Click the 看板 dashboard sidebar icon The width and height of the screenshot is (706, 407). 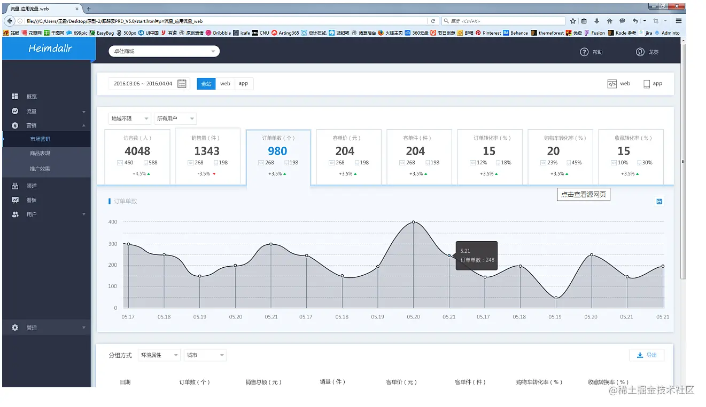[x=15, y=200]
